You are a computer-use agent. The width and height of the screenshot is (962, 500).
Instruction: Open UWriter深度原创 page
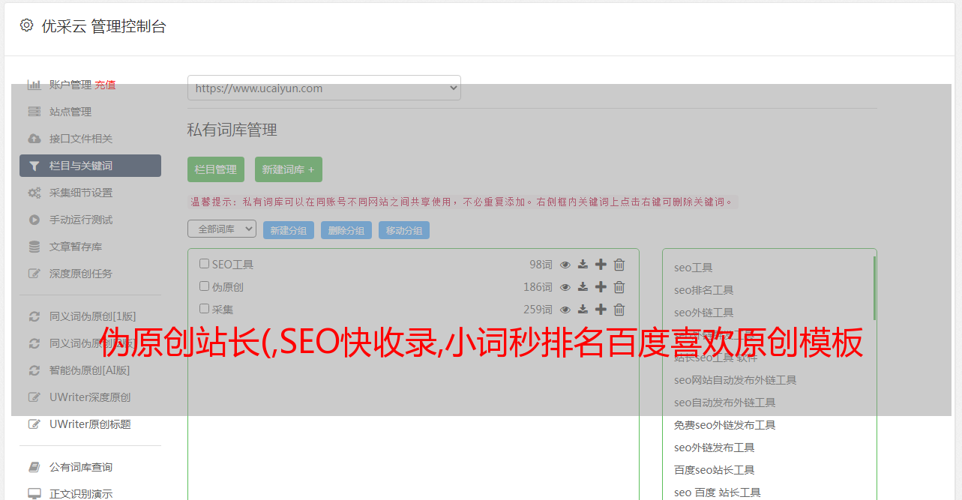(x=90, y=397)
